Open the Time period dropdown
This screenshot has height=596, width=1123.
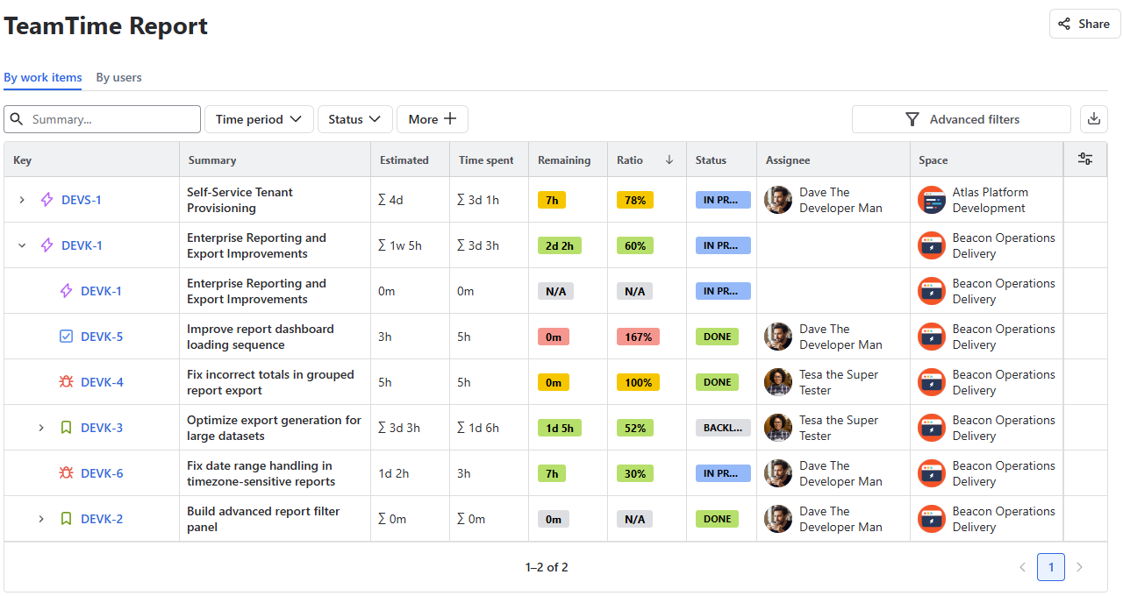pos(259,119)
